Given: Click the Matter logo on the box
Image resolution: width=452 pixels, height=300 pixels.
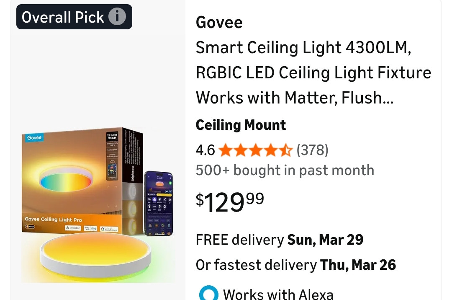Looking at the screenshot, I should (x=73, y=228).
